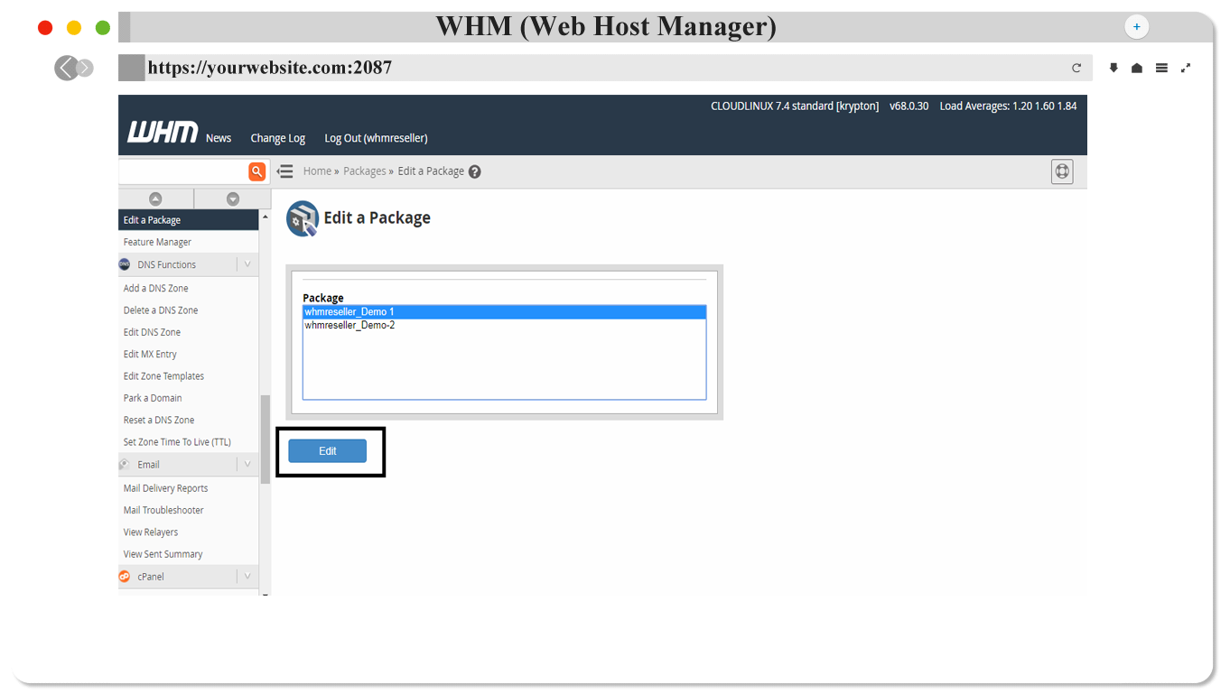The height and width of the screenshot is (694, 1230).
Task: Open the Change Log menu item
Action: pos(278,138)
